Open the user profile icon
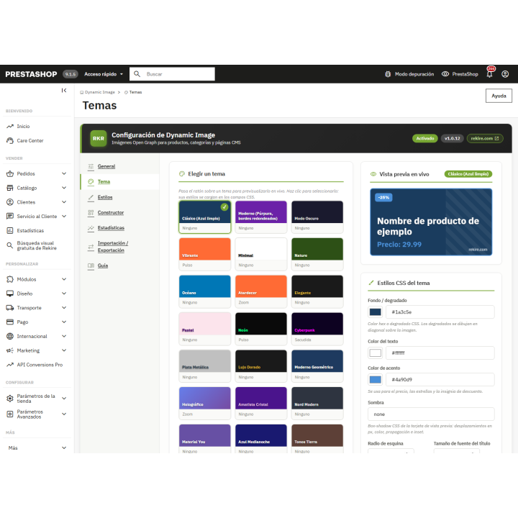Image resolution: width=518 pixels, height=518 pixels. [505, 74]
